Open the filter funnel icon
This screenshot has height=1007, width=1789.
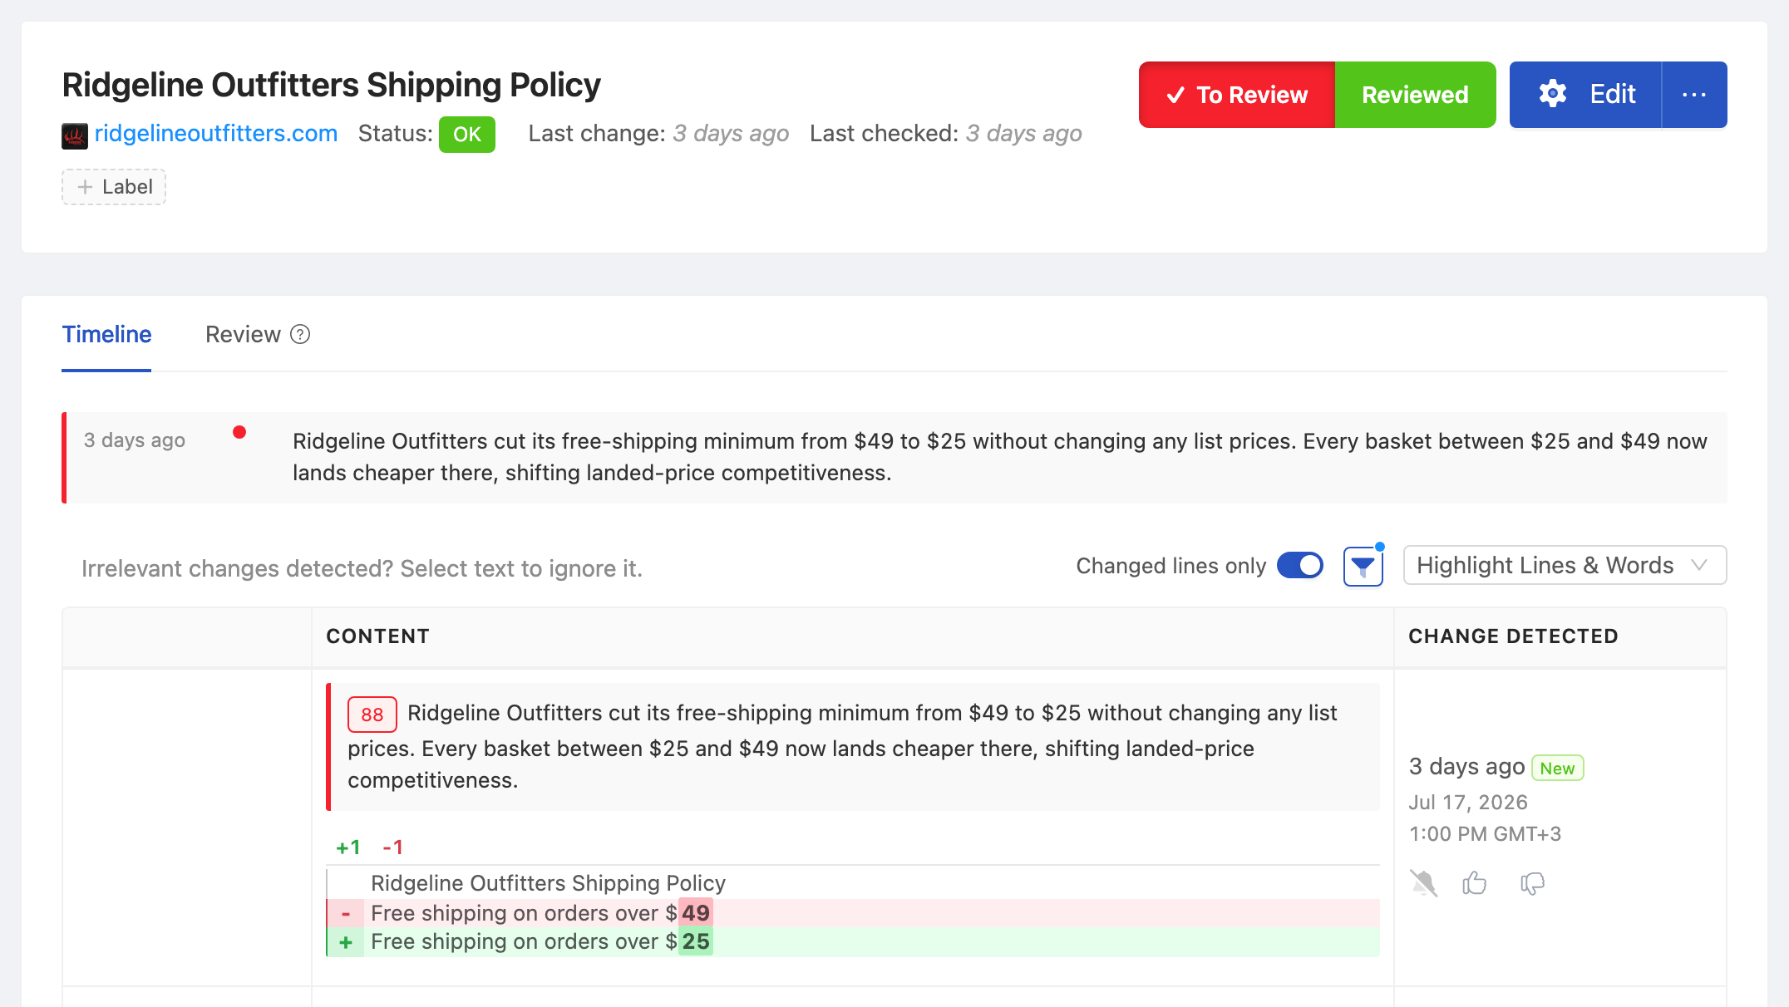coord(1363,567)
